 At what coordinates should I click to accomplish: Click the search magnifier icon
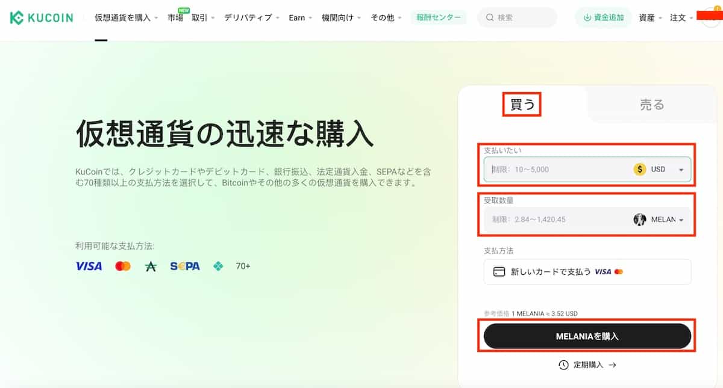pos(490,17)
